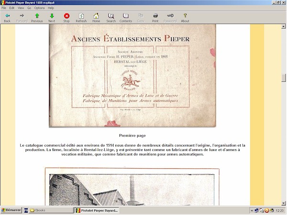287x215 pixels.
Task: Open the File menu
Action: (4, 8)
